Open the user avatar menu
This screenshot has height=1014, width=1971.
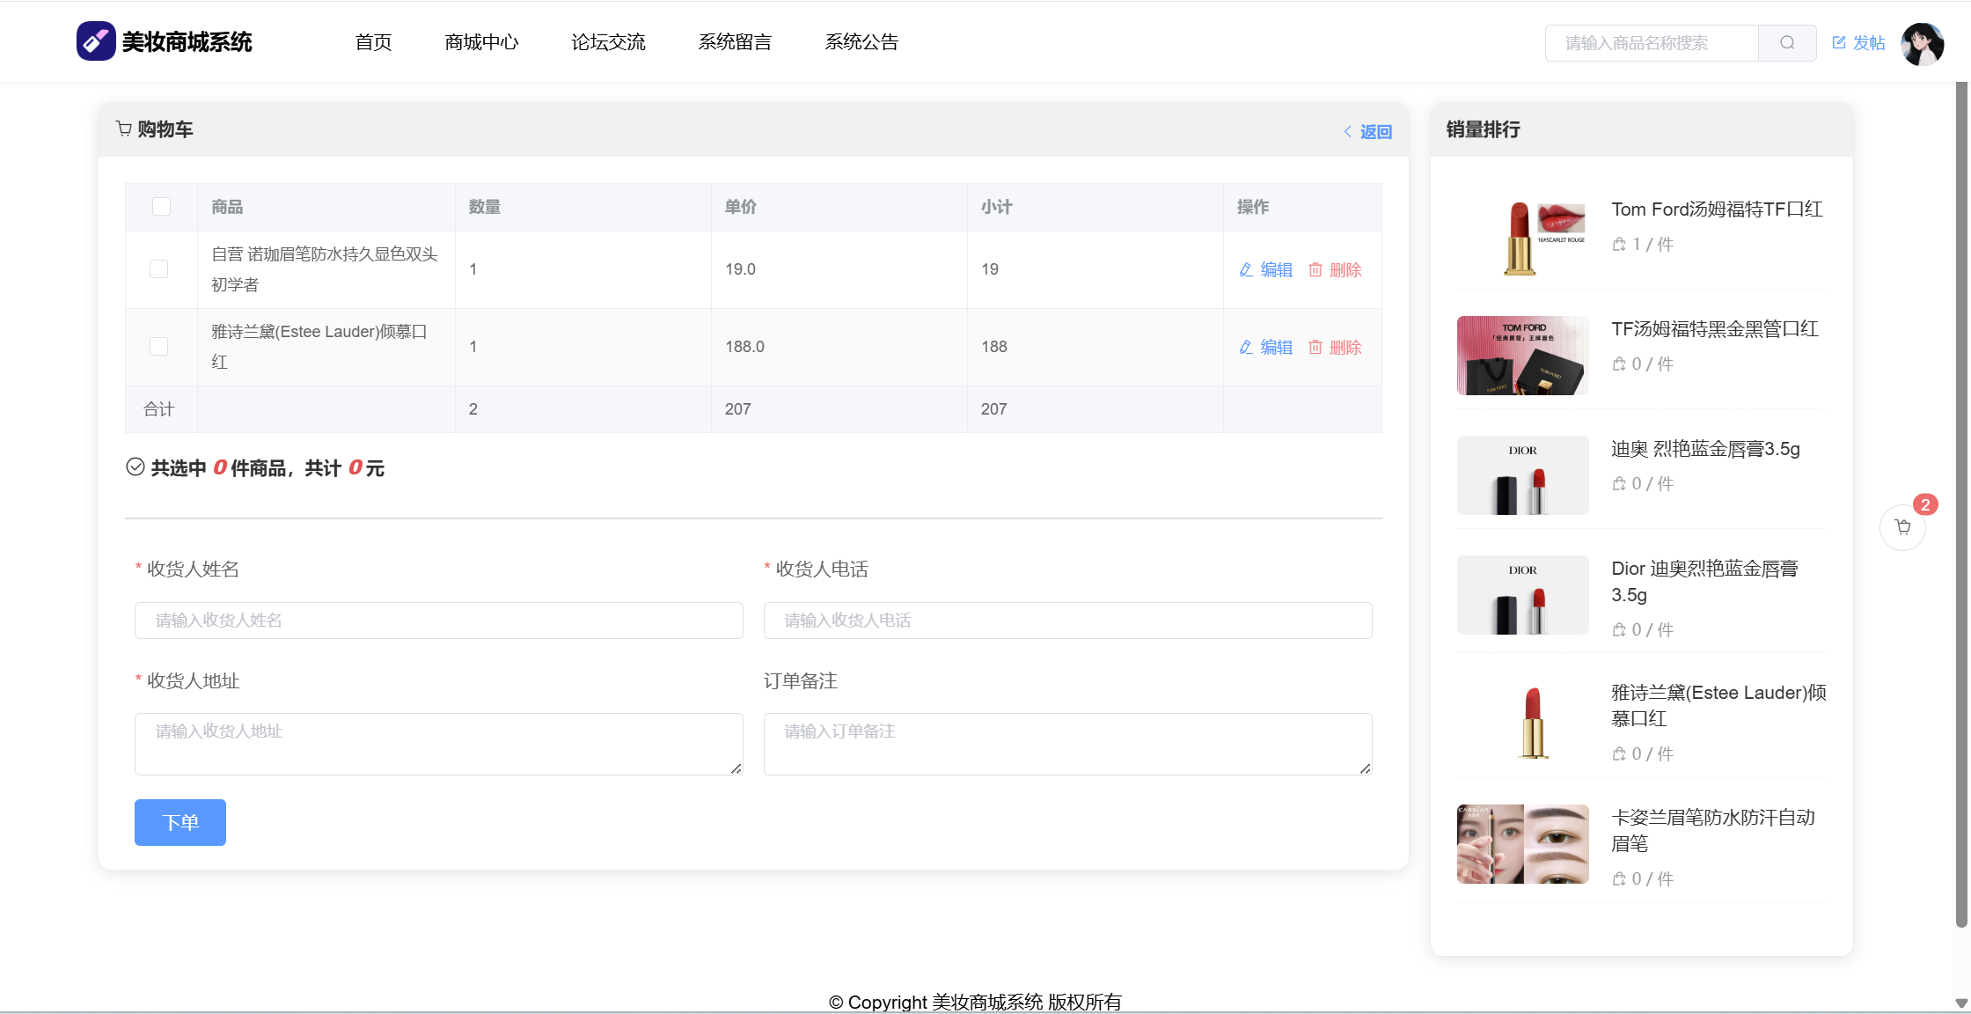tap(1922, 43)
